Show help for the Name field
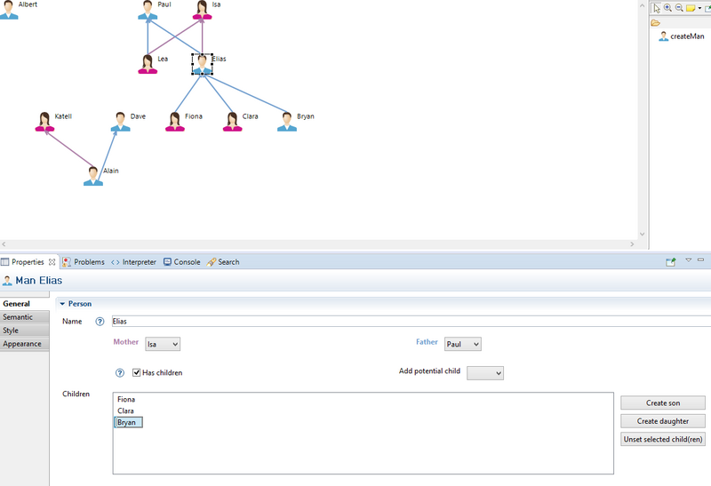This screenshot has height=486, width=711. (x=100, y=322)
